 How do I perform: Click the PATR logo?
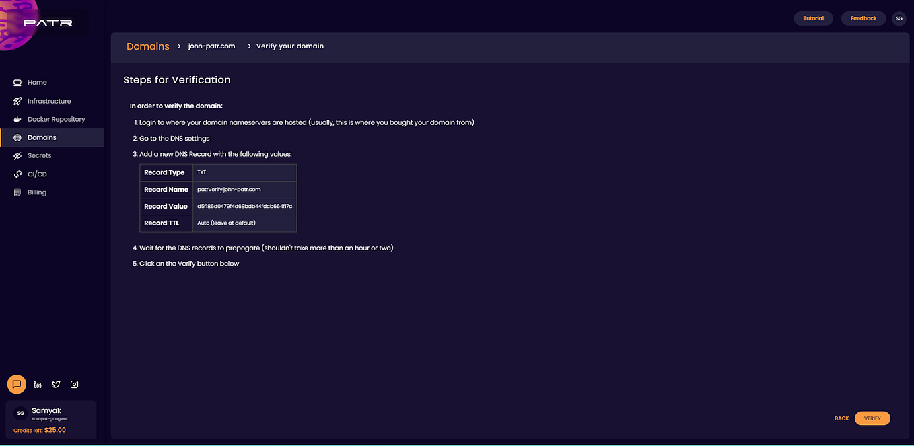point(46,22)
